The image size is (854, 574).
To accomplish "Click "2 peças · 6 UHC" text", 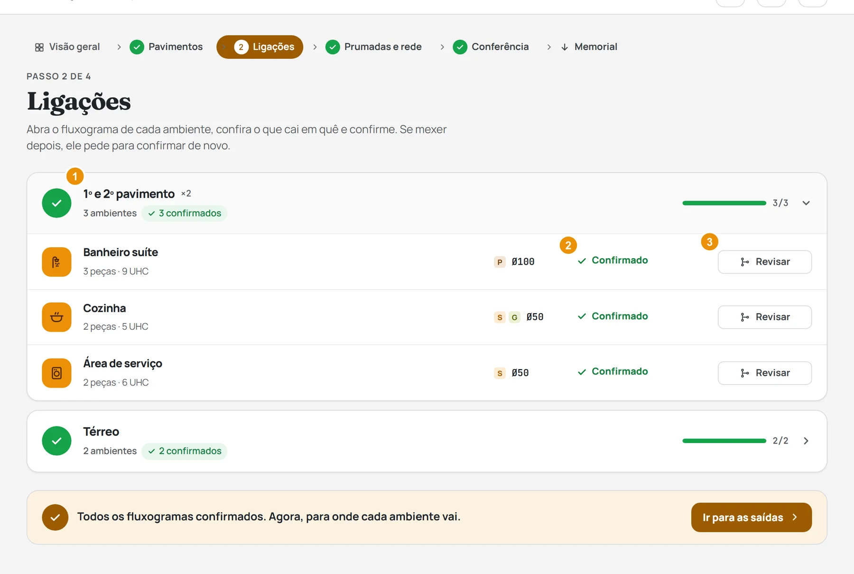I will pos(116,382).
